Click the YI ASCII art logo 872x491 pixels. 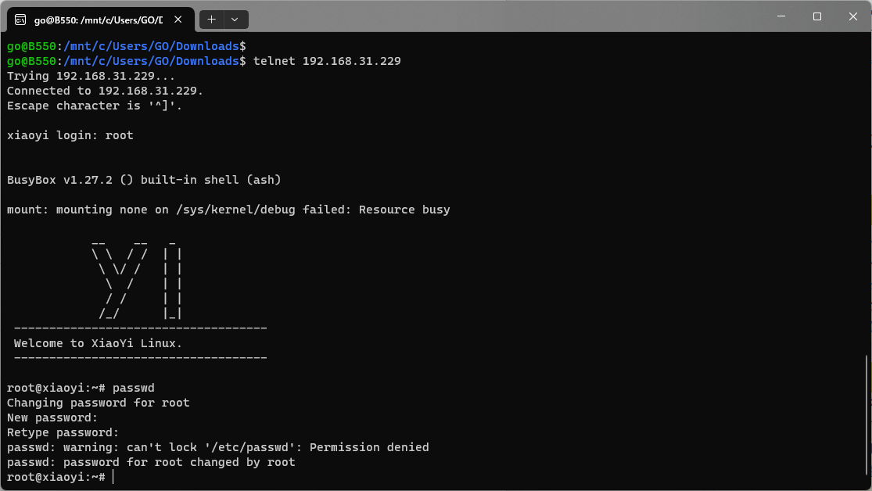click(x=137, y=281)
